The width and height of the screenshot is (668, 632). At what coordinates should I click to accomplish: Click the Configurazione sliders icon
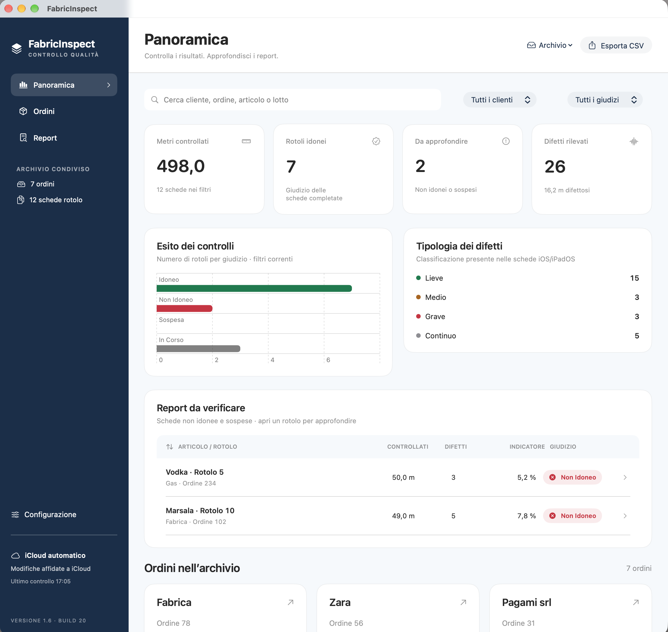tap(15, 514)
